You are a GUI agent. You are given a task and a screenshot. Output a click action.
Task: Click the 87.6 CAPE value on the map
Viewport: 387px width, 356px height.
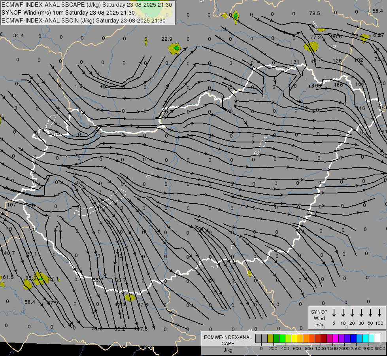point(143,305)
